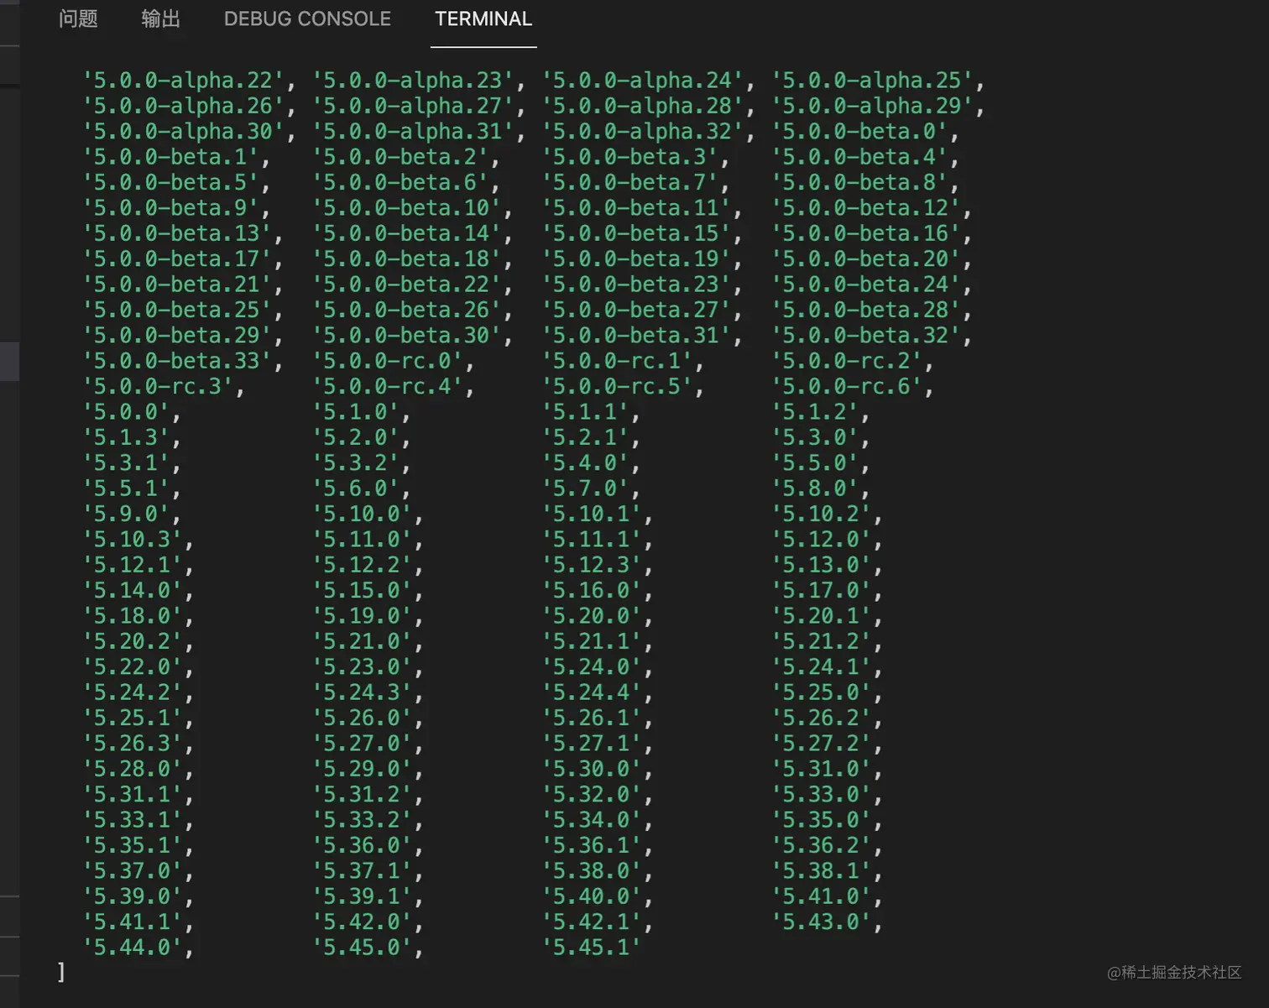Image resolution: width=1269 pixels, height=1008 pixels.
Task: Click the '5.5.0' version entry
Action: tap(815, 463)
